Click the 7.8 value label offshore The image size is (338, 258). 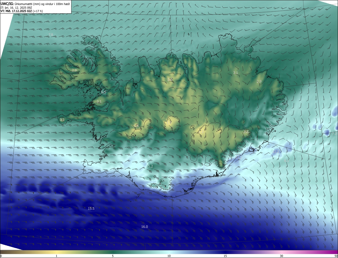[51, 35]
